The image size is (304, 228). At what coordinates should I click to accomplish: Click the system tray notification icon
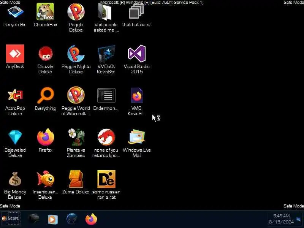point(299,219)
